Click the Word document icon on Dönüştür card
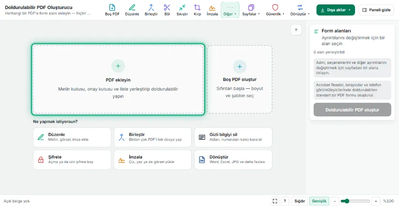The width and height of the screenshot is (399, 207). (x=202, y=160)
